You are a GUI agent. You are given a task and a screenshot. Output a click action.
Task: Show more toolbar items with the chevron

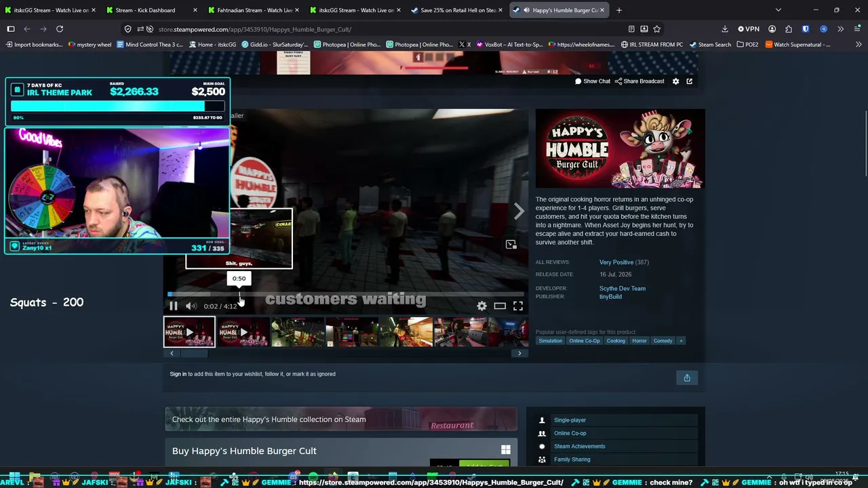[x=840, y=29]
